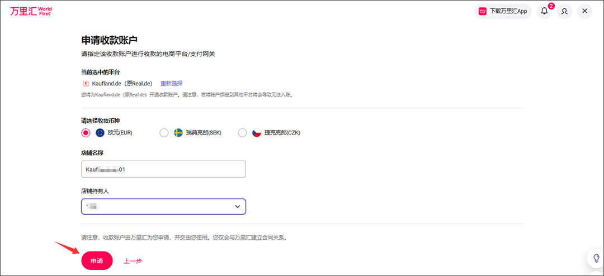
Task: Open the user profile icon
Action: tap(564, 11)
